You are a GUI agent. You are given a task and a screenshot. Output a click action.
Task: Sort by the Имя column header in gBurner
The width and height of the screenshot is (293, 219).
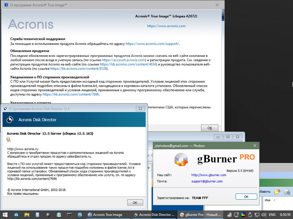coord(267,200)
